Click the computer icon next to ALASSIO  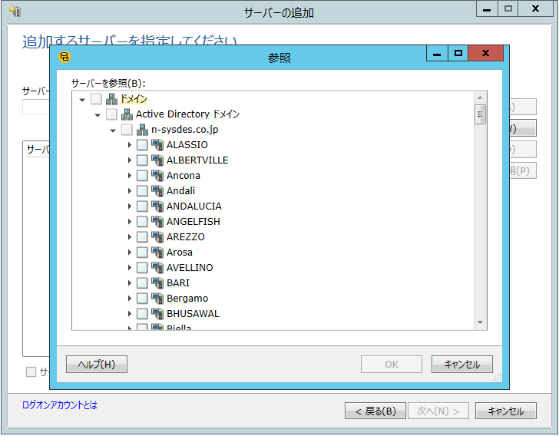pyautogui.click(x=157, y=145)
